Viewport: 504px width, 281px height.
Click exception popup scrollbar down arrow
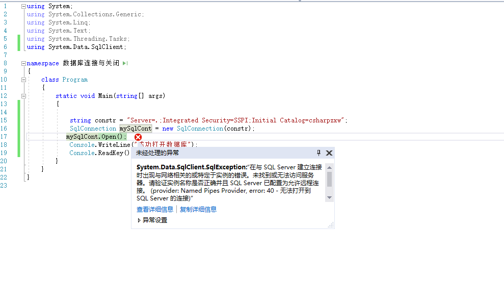330,198
